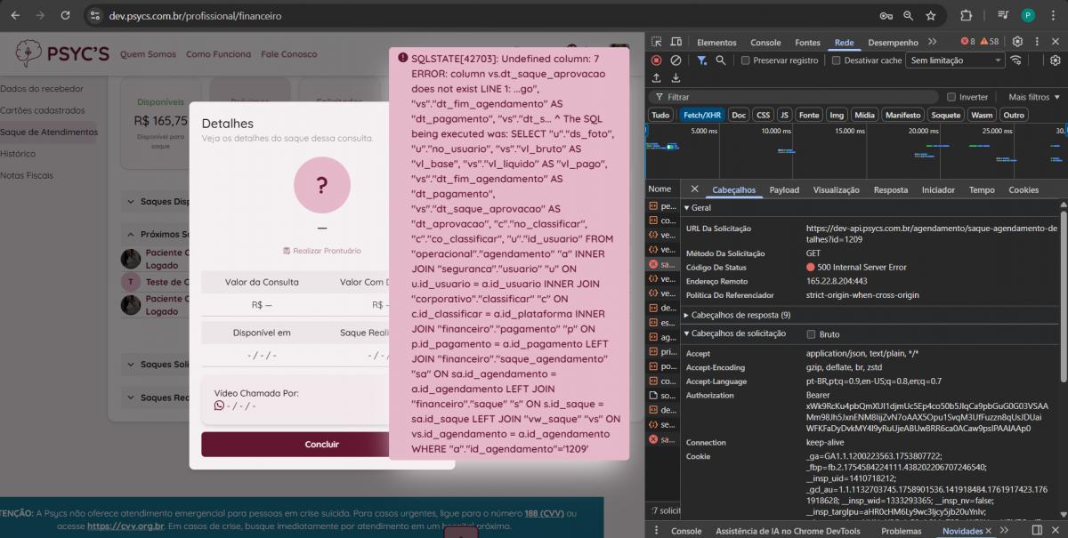Stop recording network log
The height and width of the screenshot is (538, 1068).
[x=656, y=60]
